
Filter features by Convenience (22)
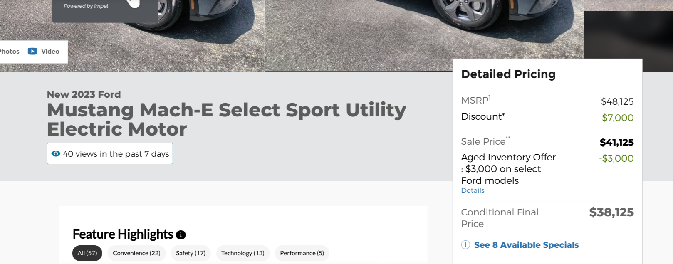(x=136, y=253)
